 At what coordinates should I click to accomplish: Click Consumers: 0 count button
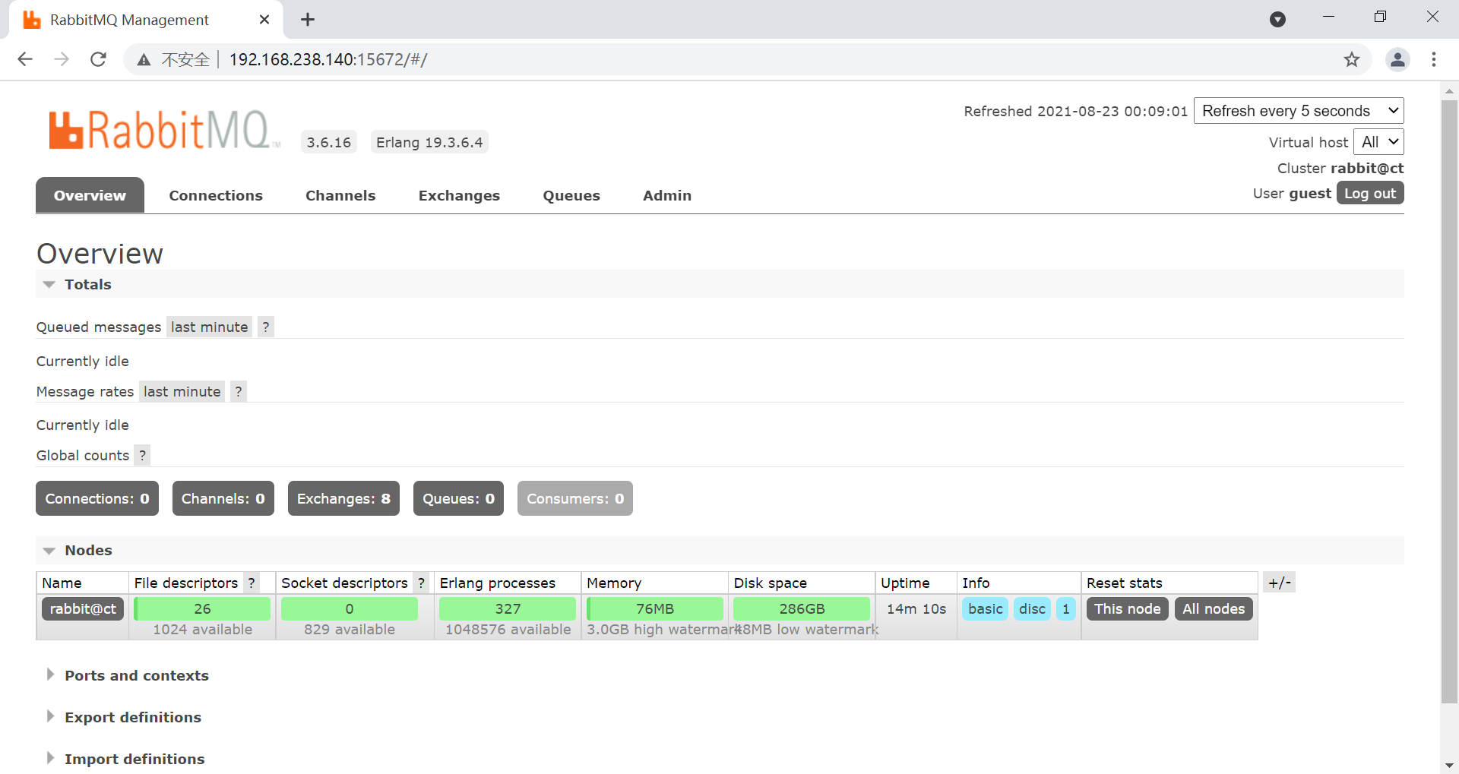point(575,498)
